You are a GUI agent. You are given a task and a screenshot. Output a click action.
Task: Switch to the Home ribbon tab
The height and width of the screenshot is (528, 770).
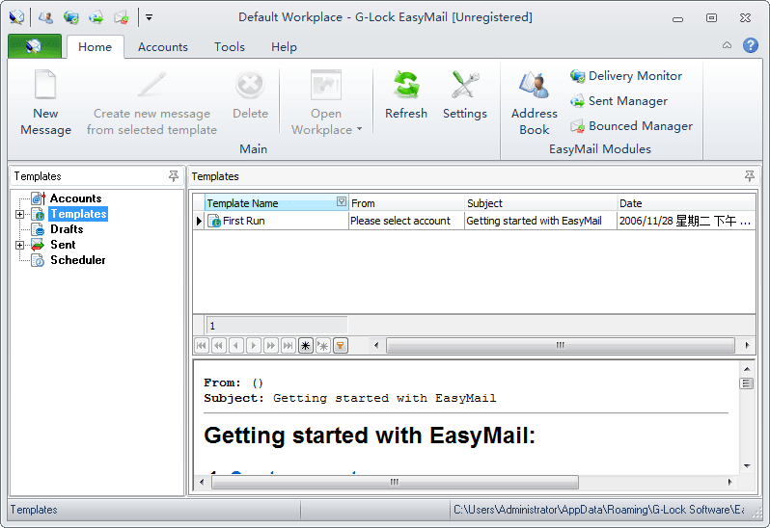(x=95, y=47)
